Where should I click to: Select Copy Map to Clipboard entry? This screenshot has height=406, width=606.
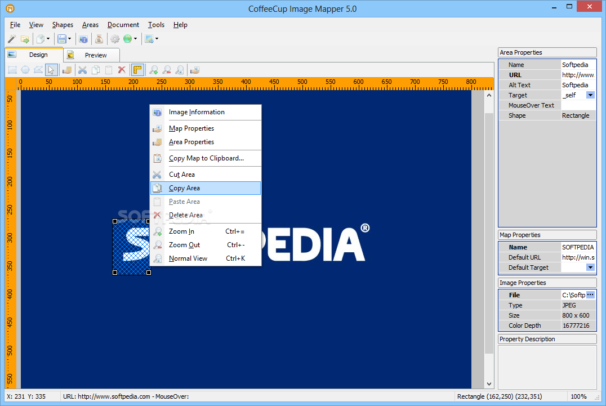[x=206, y=158]
